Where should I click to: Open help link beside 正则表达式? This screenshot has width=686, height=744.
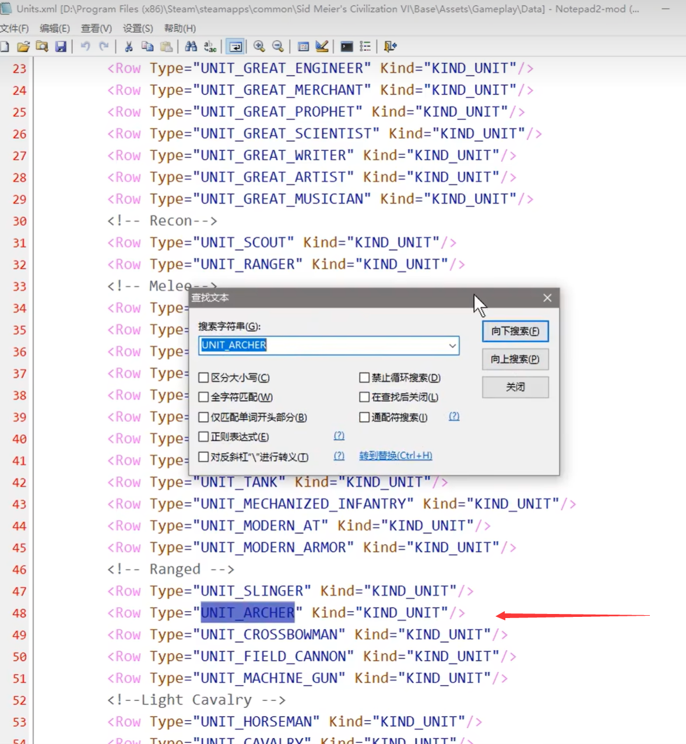coord(339,436)
